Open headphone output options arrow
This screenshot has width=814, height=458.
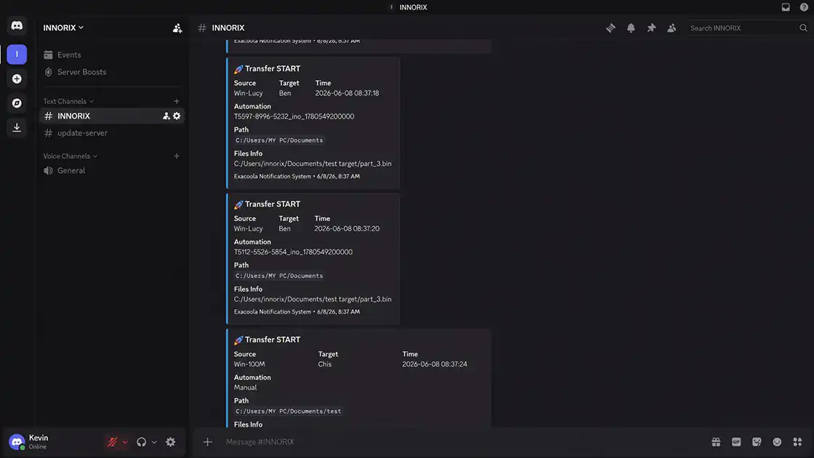click(x=154, y=443)
